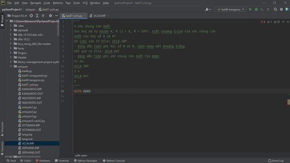Open the Structure side tab
This screenshot has height=163, width=290.
click(2, 129)
